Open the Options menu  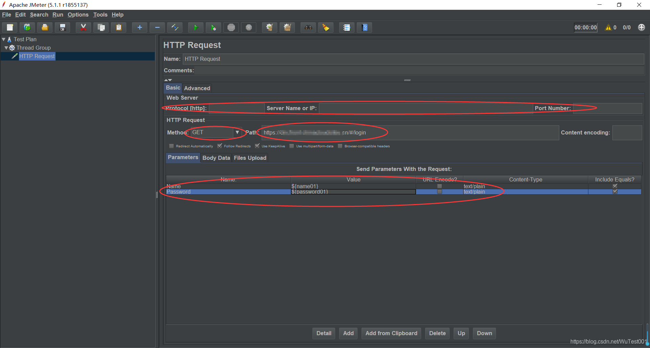(78, 15)
